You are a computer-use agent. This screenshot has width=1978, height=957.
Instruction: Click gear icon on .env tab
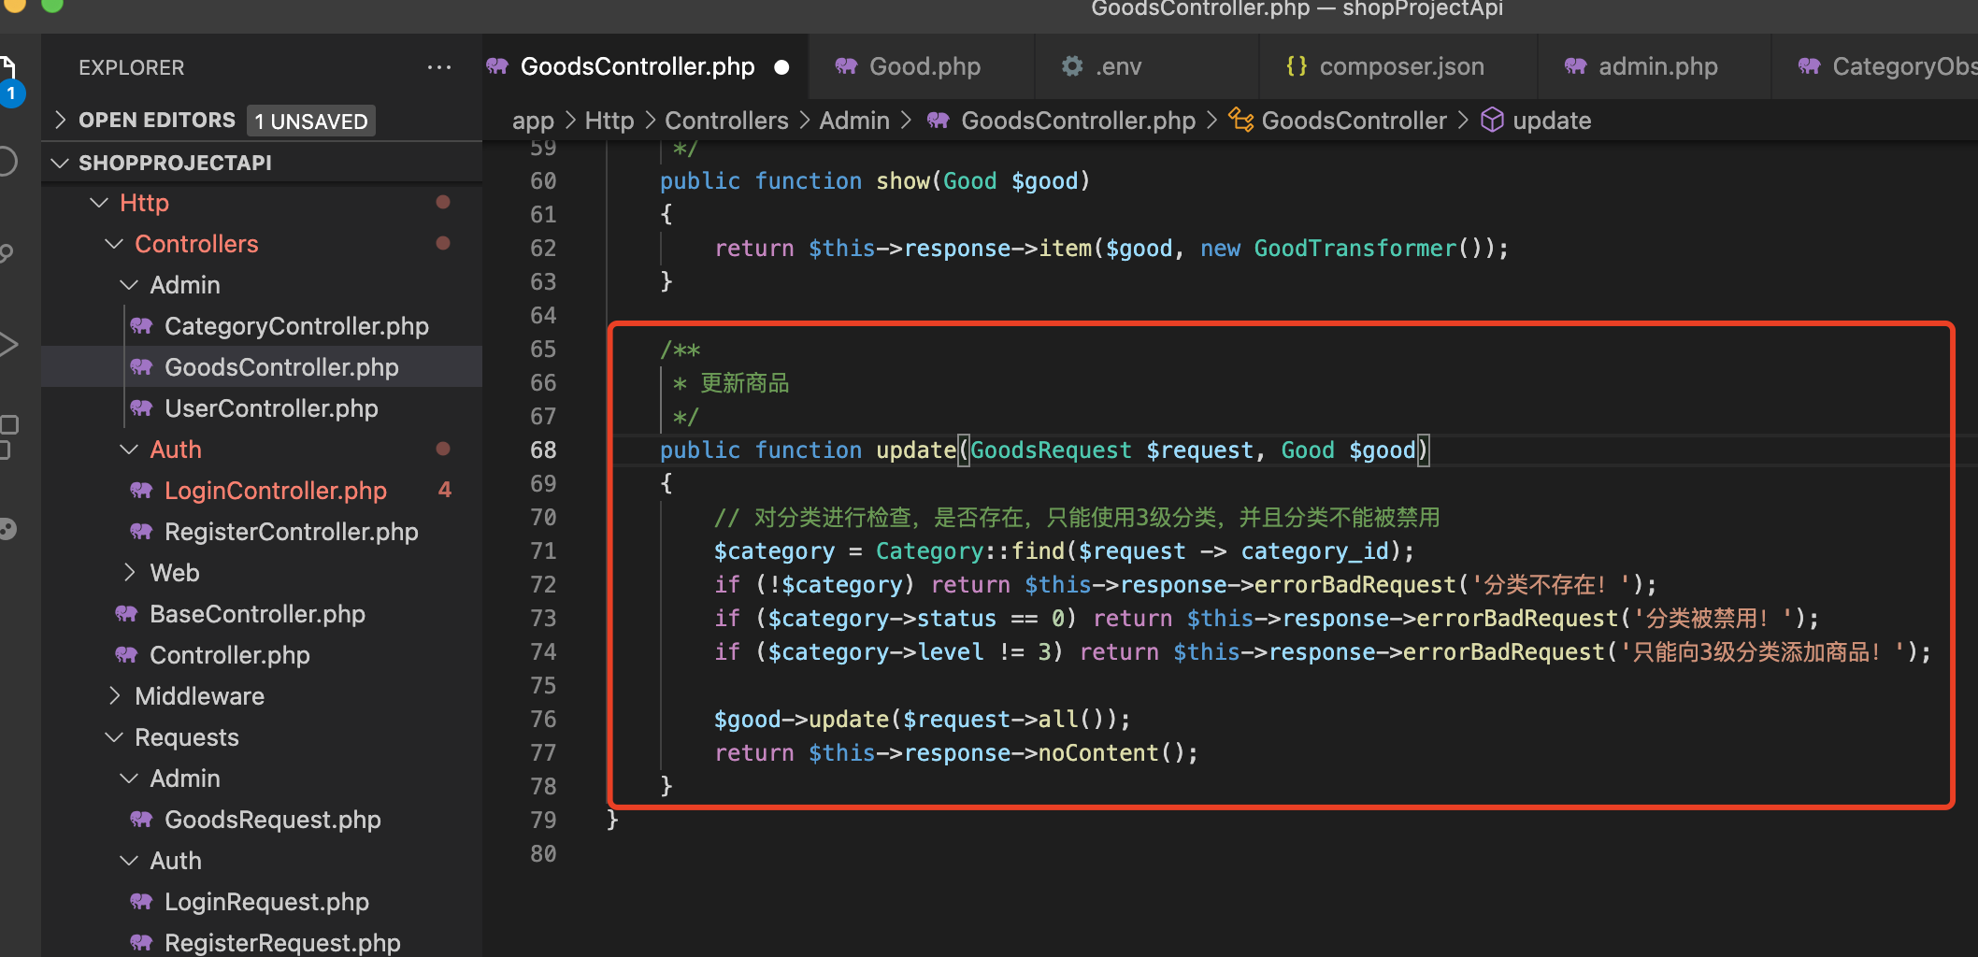(x=1072, y=66)
